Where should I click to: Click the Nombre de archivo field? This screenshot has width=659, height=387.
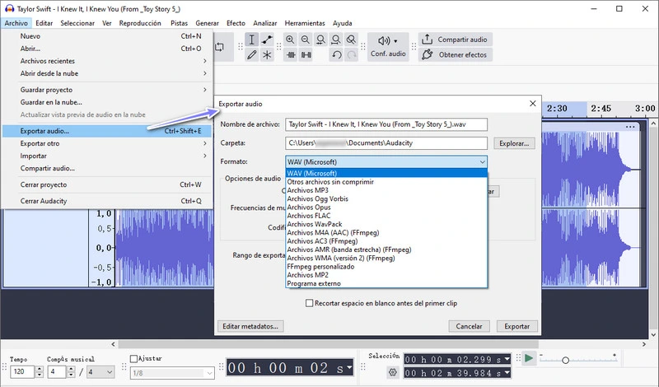coord(386,124)
